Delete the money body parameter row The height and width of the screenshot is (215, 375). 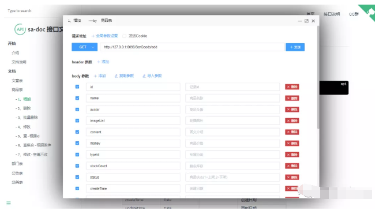[292, 144]
